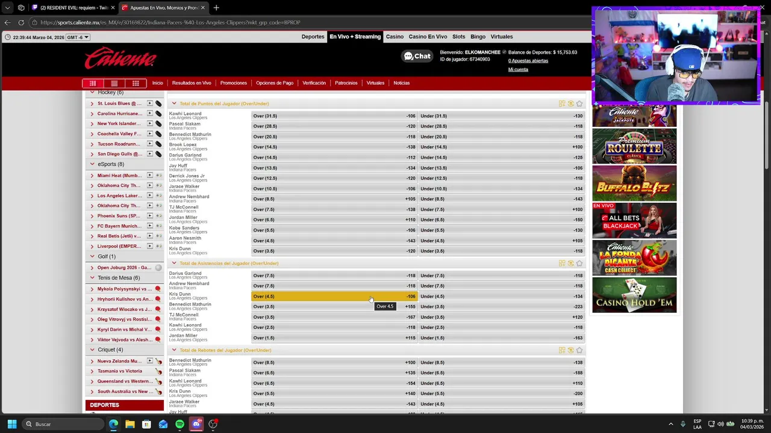The image size is (771, 433).
Task: Click the table tennis paddle icon for Mykola Polysynskyi
Action: (x=158, y=289)
